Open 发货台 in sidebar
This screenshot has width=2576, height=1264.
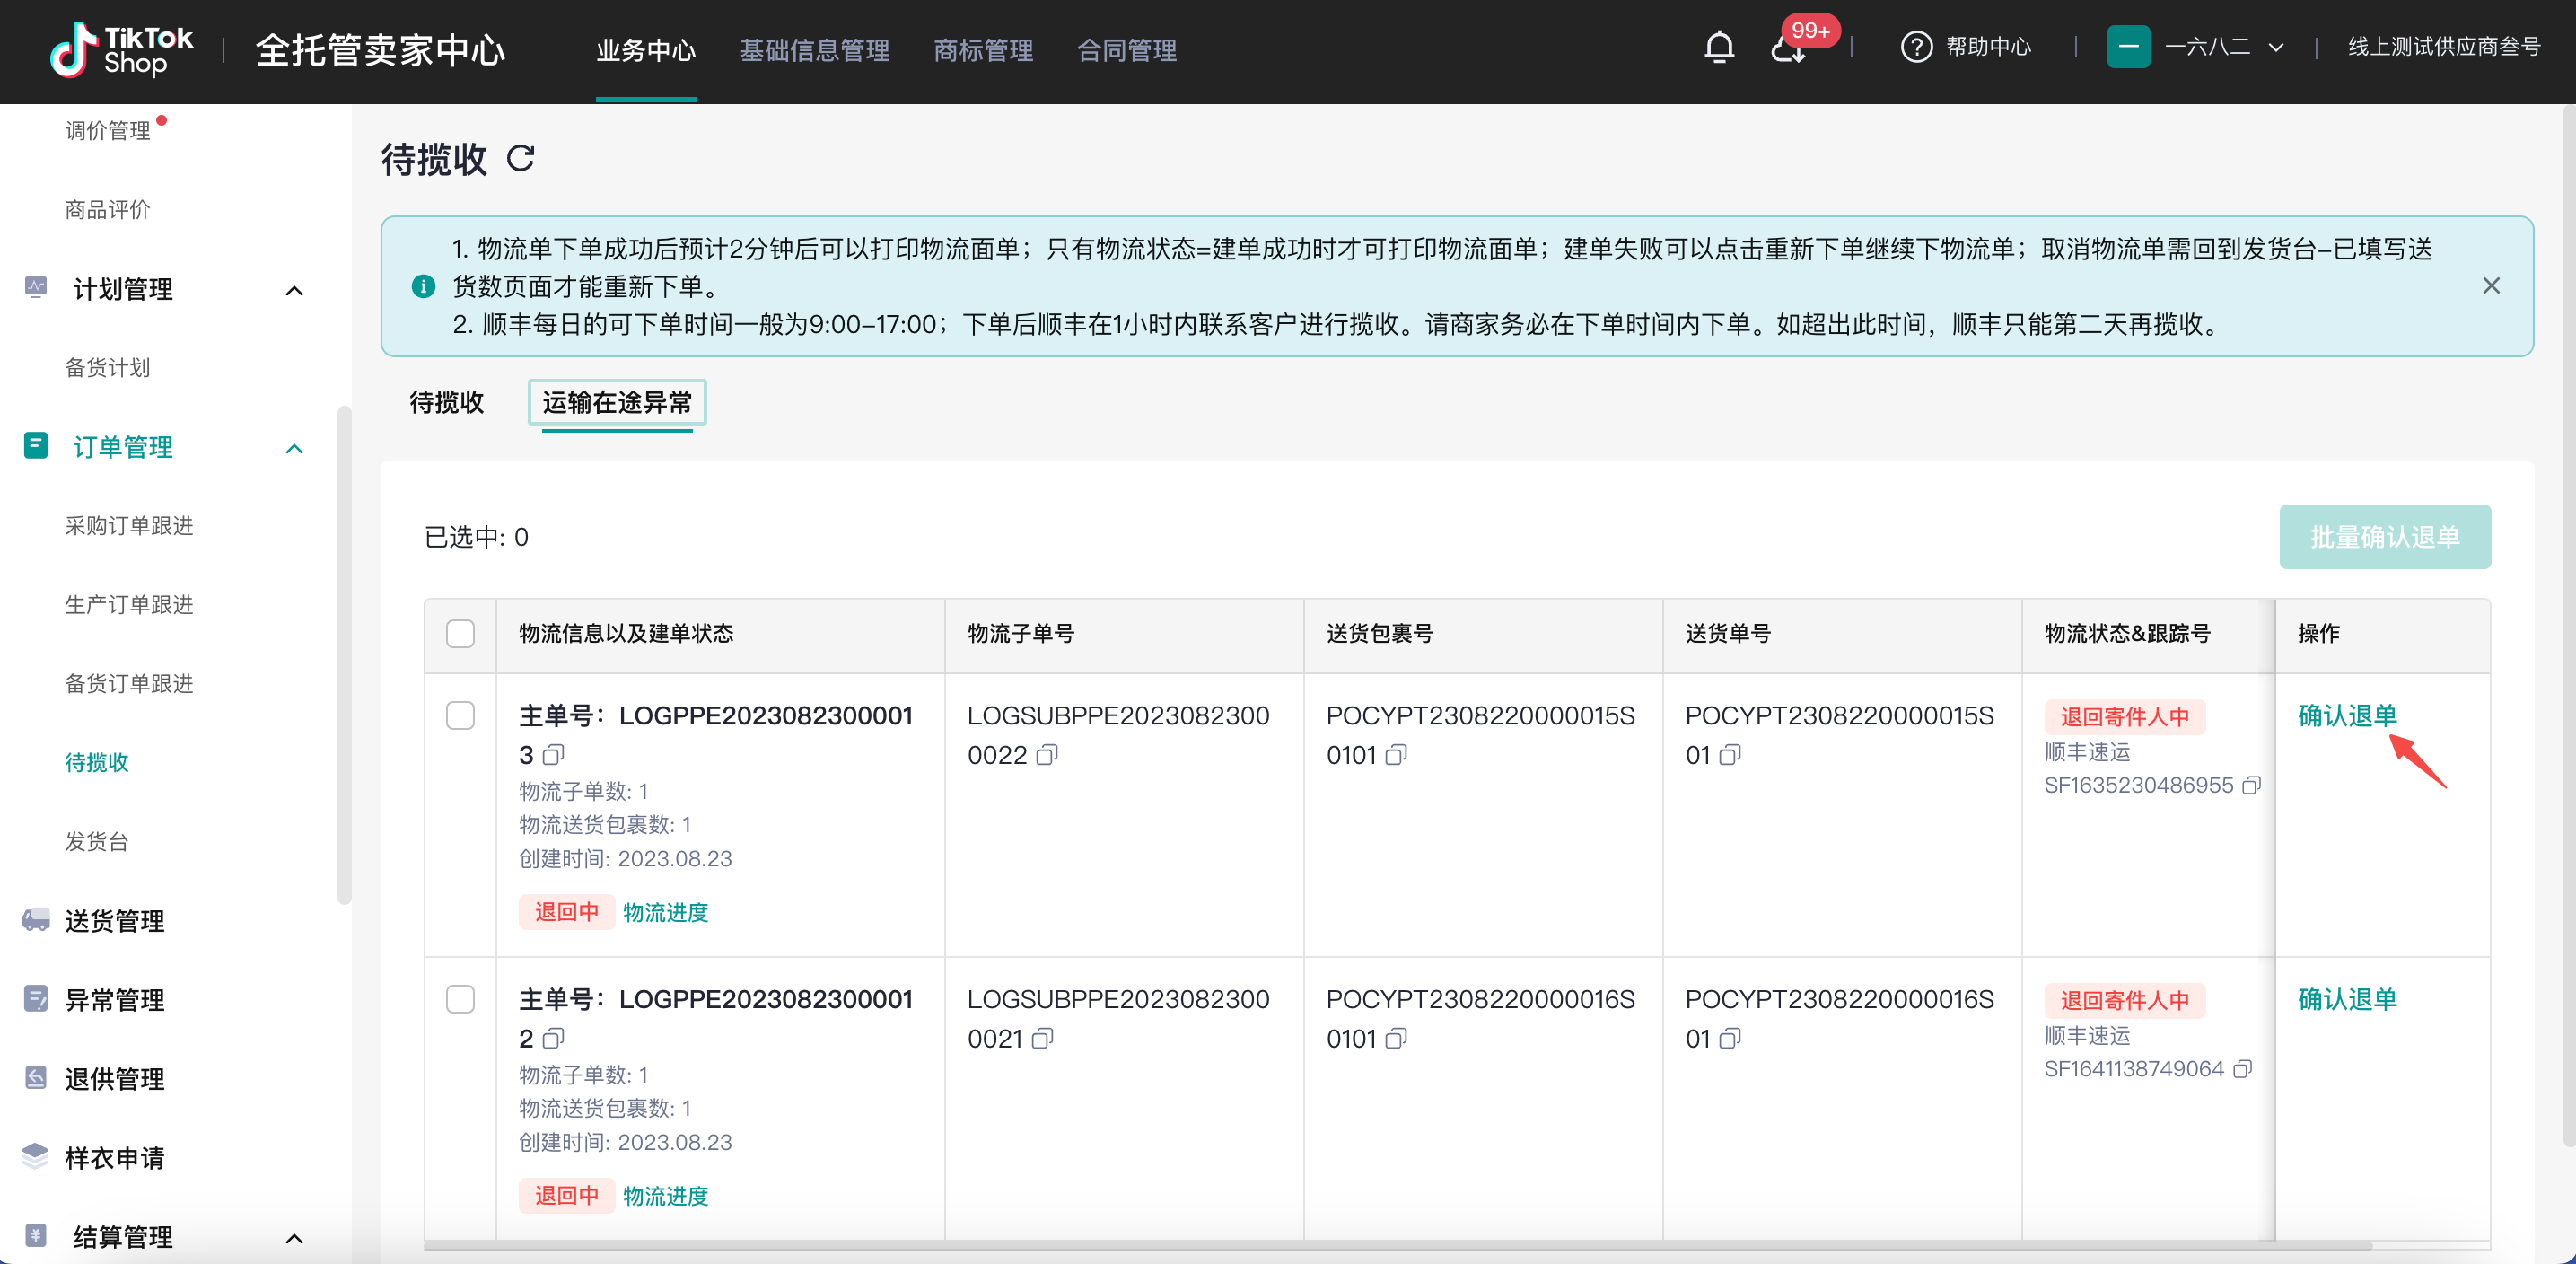tap(97, 841)
